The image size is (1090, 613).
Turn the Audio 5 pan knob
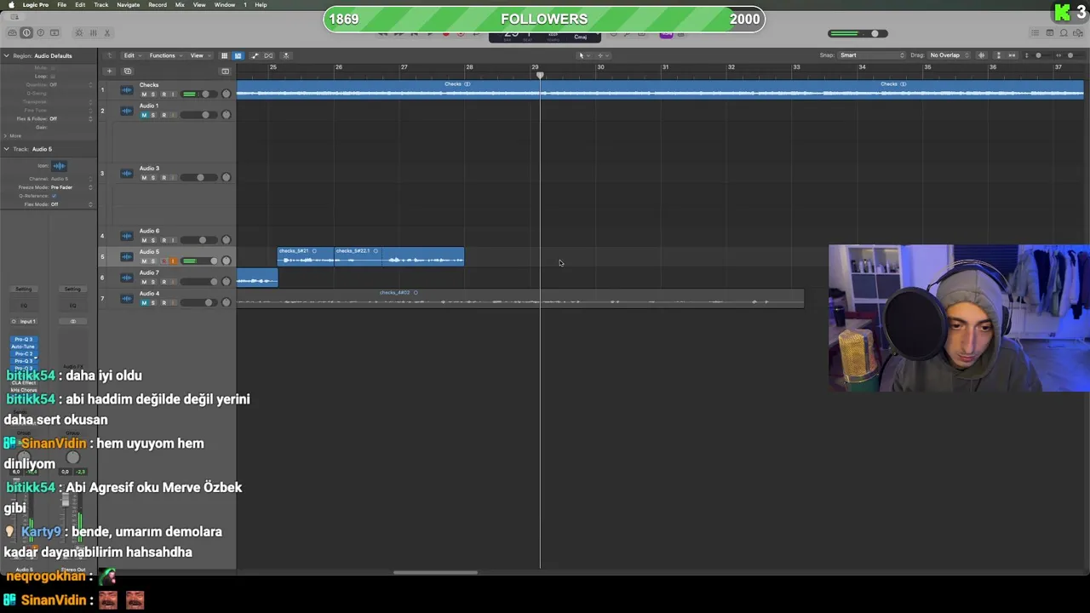click(x=226, y=261)
